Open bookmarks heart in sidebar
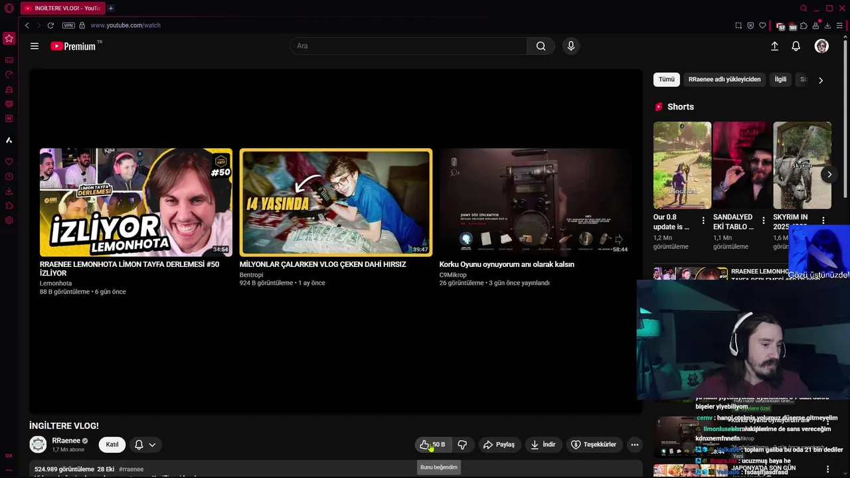Screen dimensions: 850x478 click(9, 162)
